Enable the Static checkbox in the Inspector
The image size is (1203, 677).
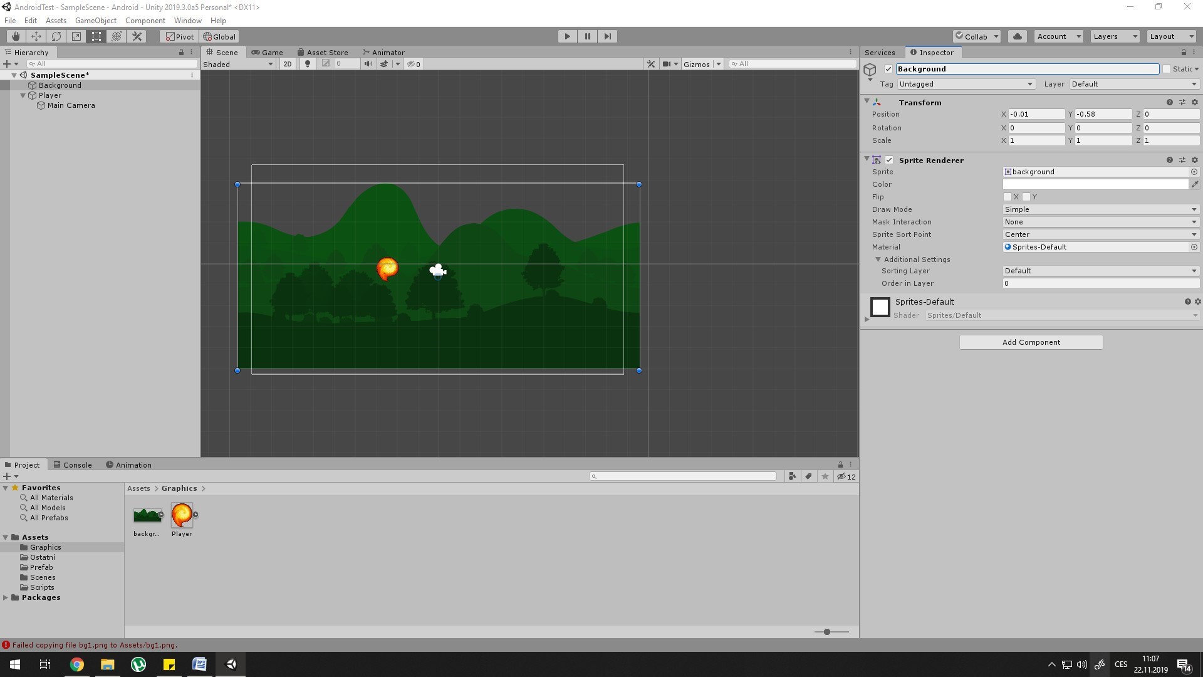(1167, 69)
